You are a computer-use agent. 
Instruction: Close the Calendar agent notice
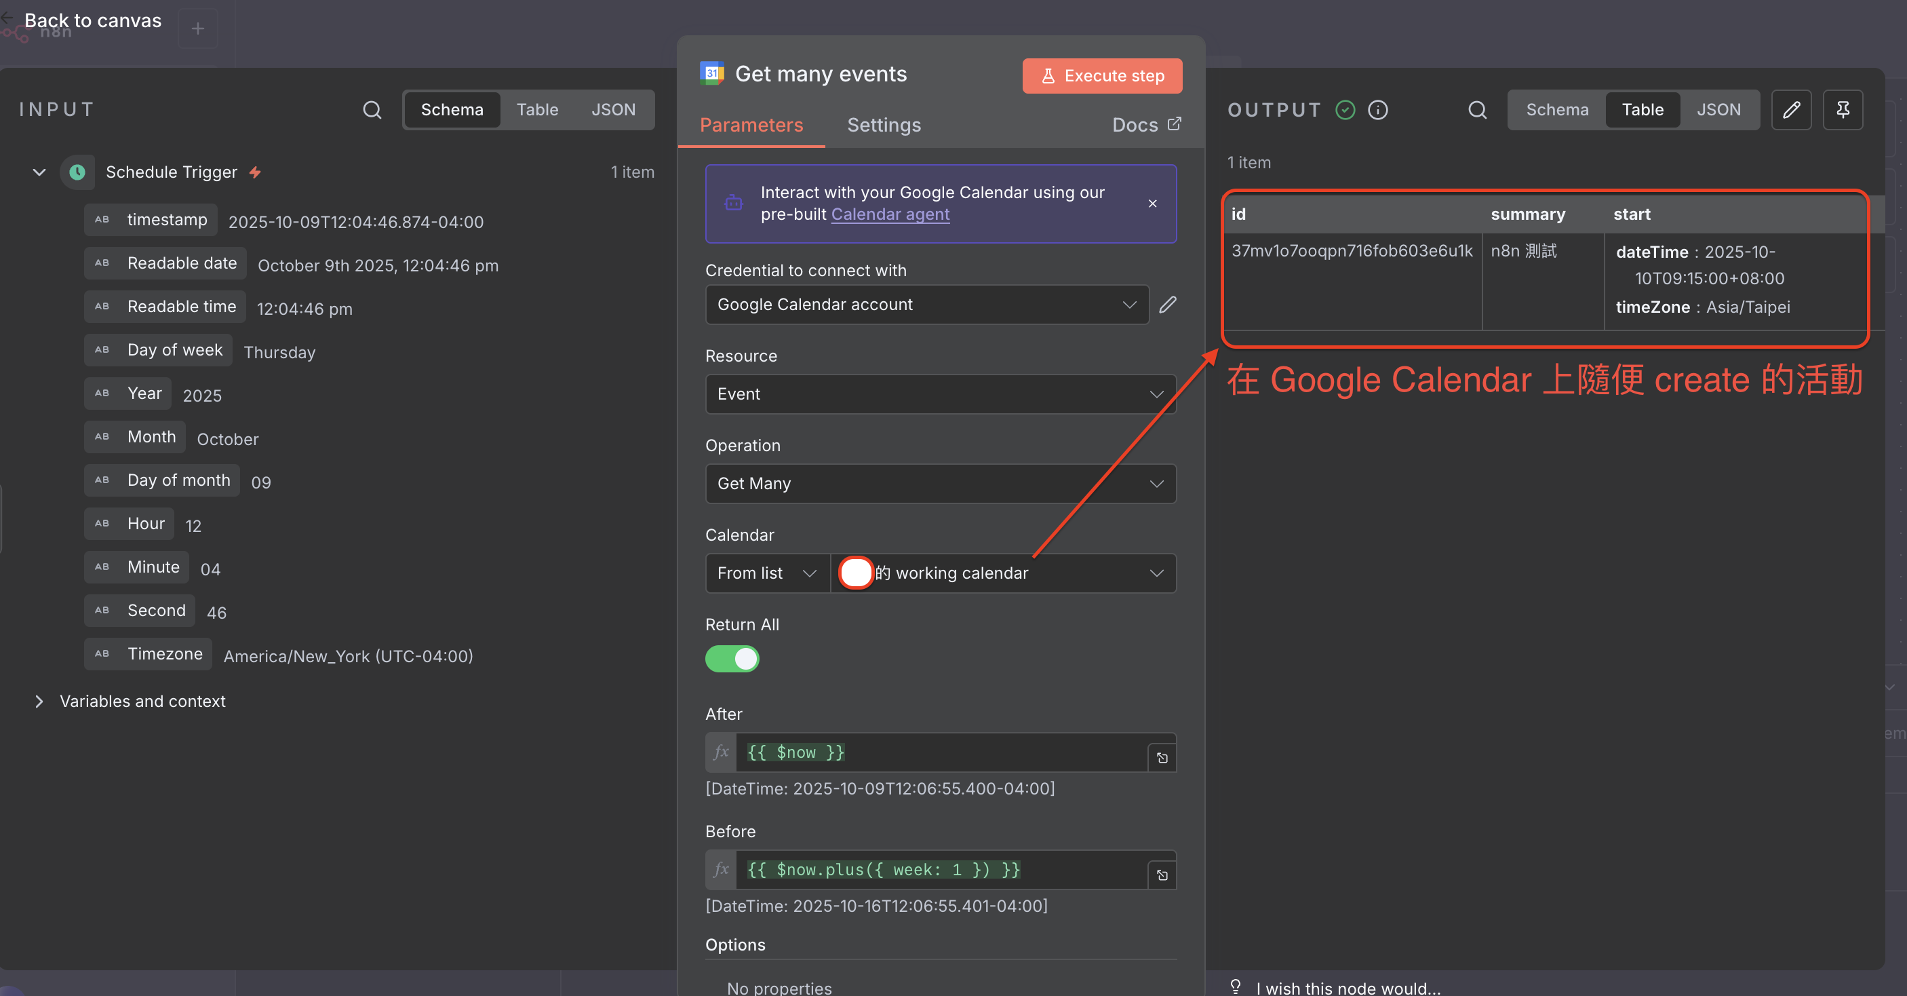pyautogui.click(x=1153, y=204)
